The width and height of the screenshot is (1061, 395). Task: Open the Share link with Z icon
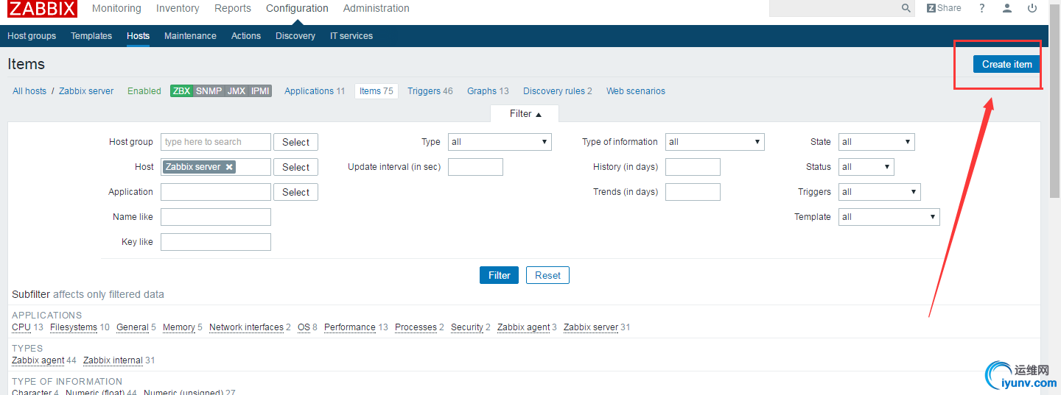point(944,8)
